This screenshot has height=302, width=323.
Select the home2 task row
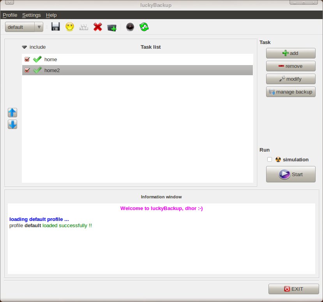pyautogui.click(x=138, y=70)
